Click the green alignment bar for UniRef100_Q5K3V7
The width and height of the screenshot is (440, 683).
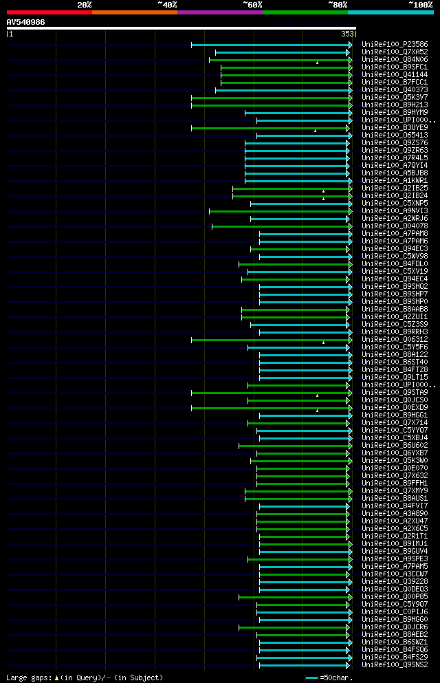(272, 98)
